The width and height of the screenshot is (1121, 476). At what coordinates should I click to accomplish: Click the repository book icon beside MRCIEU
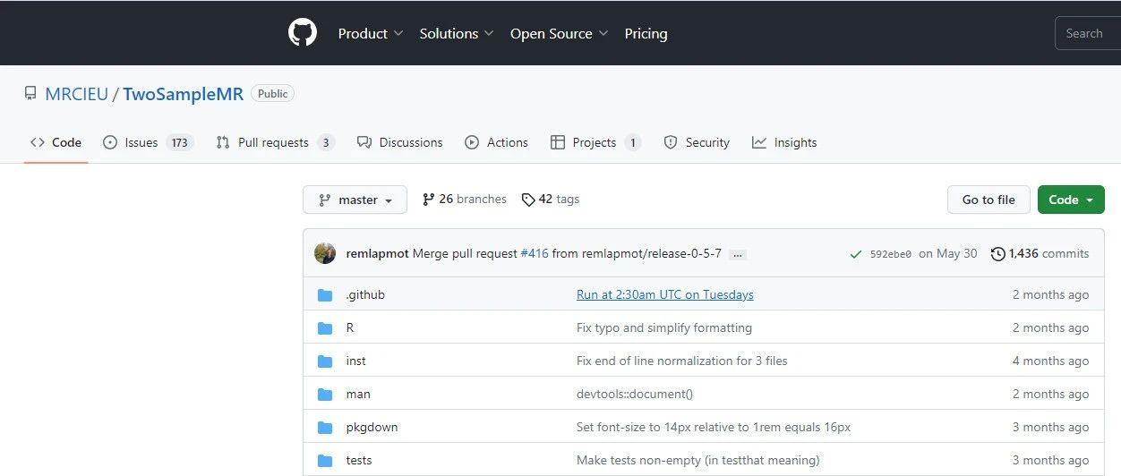pos(30,94)
